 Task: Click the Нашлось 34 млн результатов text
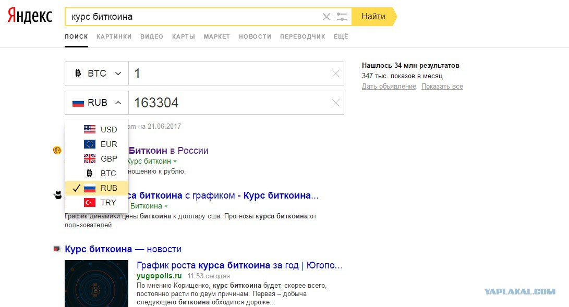pos(410,66)
